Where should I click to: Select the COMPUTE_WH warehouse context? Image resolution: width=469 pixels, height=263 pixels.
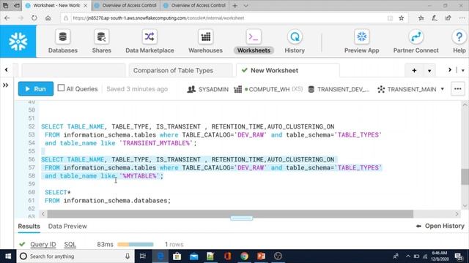(268, 89)
